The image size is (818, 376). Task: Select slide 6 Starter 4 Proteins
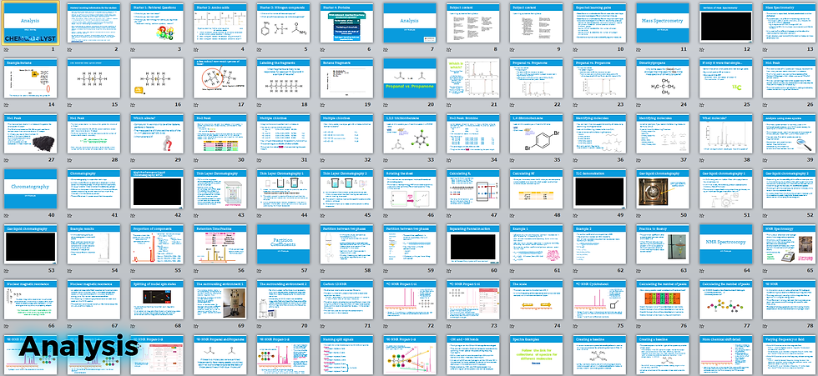346,23
